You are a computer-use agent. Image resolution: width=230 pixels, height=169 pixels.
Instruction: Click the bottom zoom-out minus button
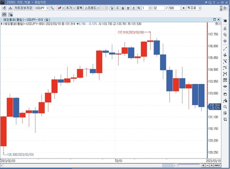pyautogui.click(x=207, y=165)
